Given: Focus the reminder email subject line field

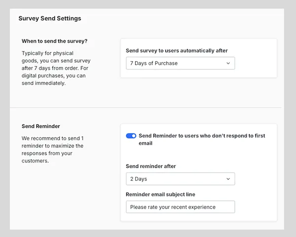Looking at the screenshot, I should point(180,207).
